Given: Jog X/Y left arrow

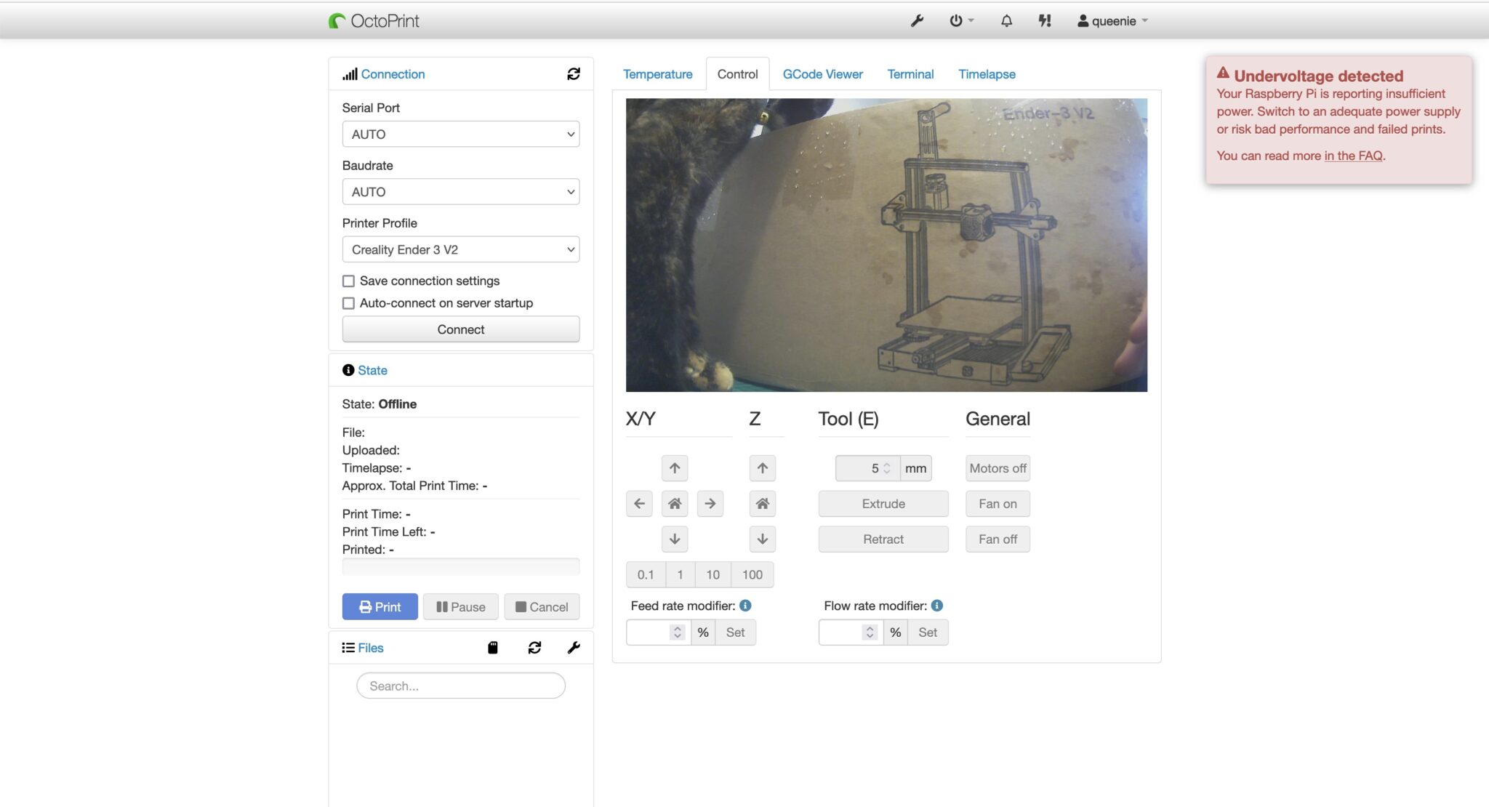Looking at the screenshot, I should [x=639, y=504].
